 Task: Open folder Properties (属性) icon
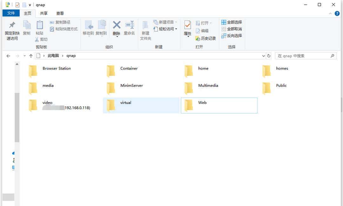point(187,29)
